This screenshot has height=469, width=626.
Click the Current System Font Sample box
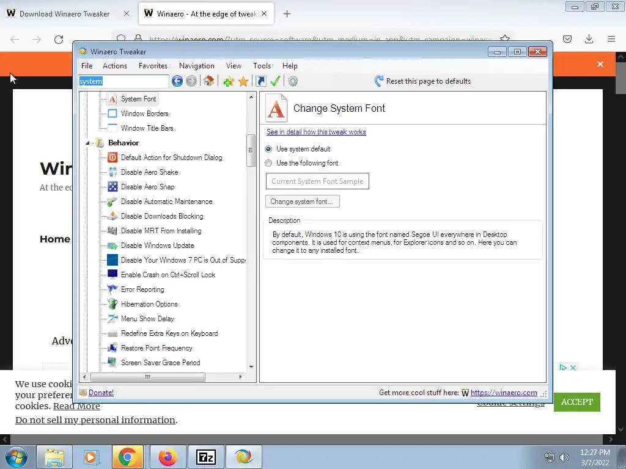pyautogui.click(x=317, y=181)
